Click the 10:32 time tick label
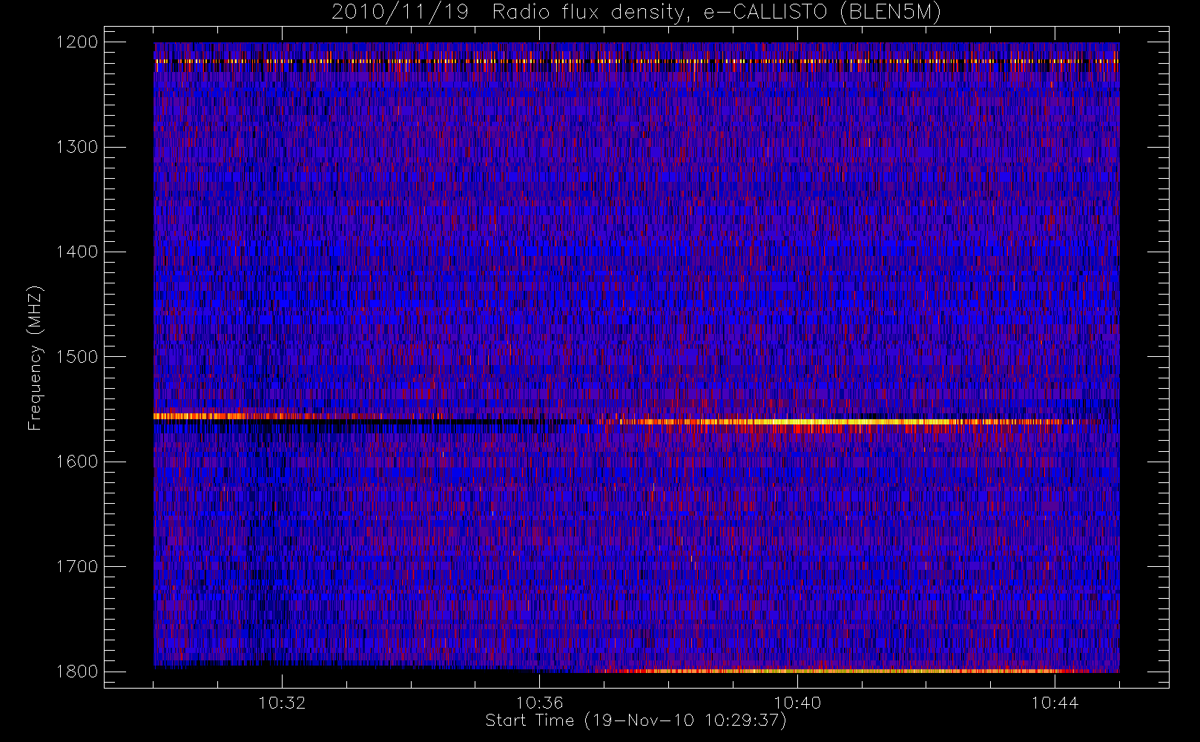This screenshot has height=742, width=1200. [x=282, y=703]
